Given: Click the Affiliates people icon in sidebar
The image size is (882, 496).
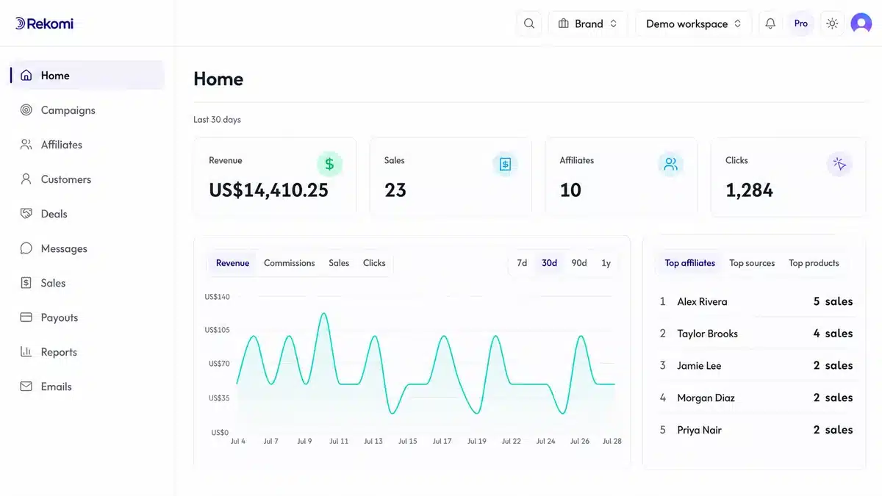Looking at the screenshot, I should click(26, 145).
